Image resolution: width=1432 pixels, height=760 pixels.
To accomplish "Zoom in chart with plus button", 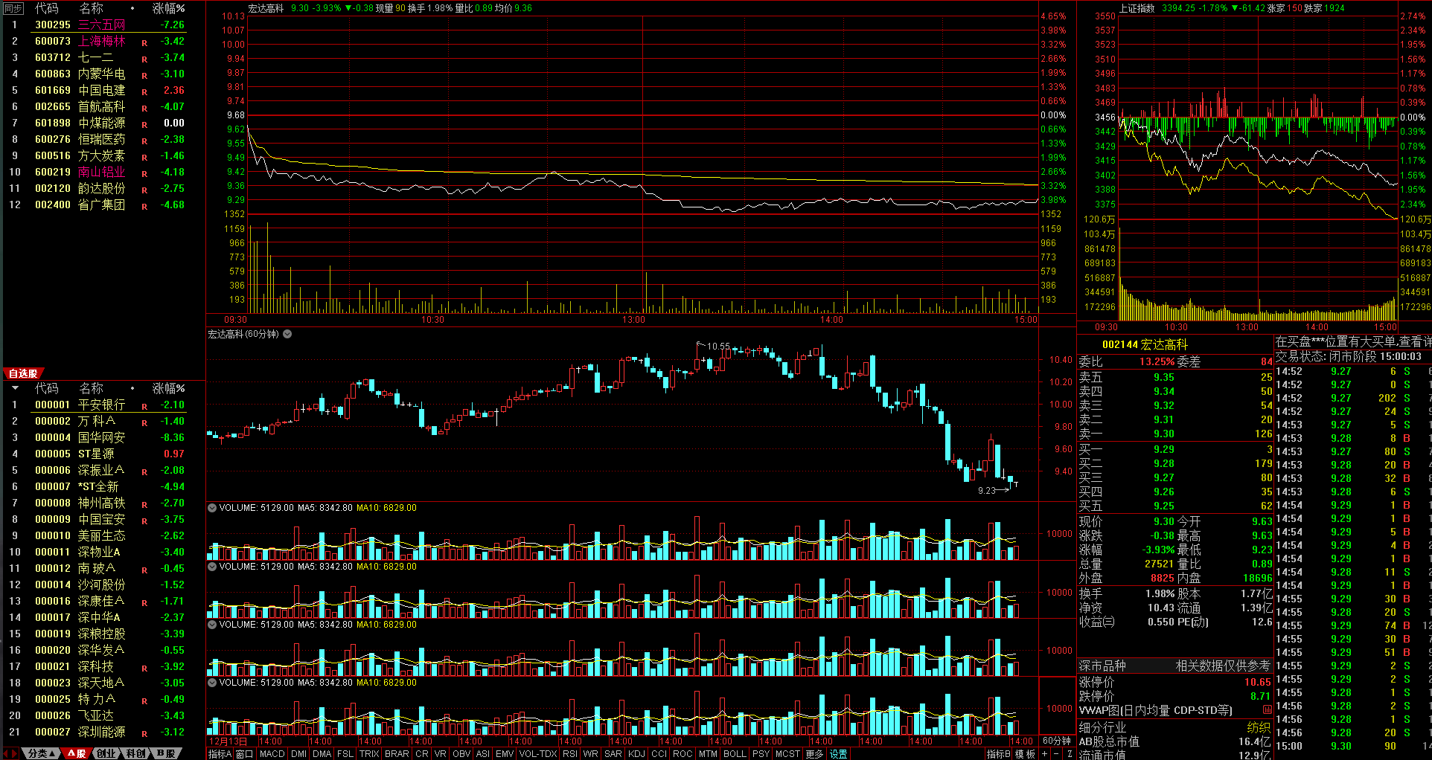I will point(1044,753).
